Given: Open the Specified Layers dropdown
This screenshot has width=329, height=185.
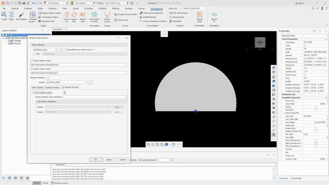Looking at the screenshot, I should (x=44, y=50).
